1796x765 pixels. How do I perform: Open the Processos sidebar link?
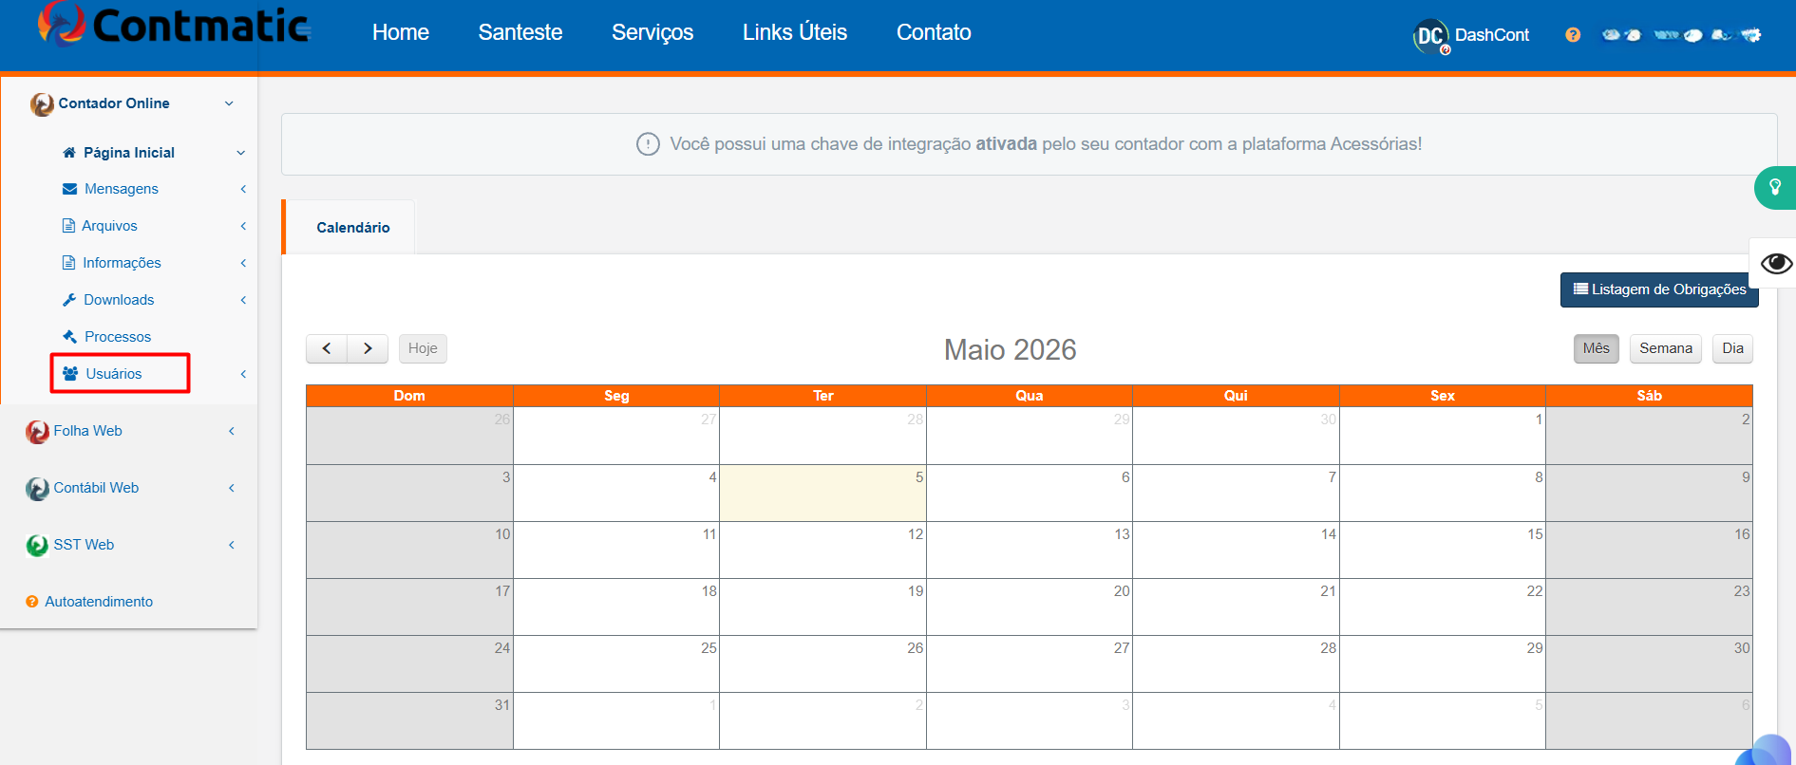click(118, 337)
